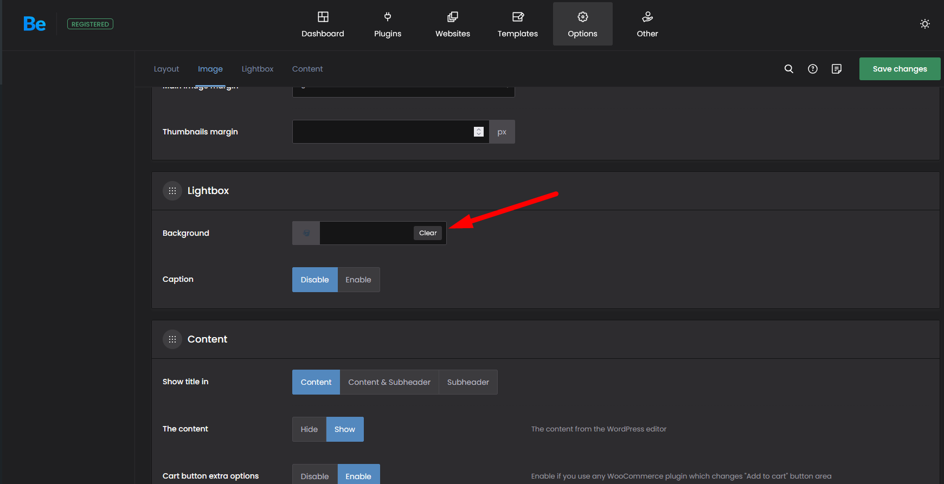Switch to the Layout tab
The height and width of the screenshot is (484, 944).
point(166,69)
